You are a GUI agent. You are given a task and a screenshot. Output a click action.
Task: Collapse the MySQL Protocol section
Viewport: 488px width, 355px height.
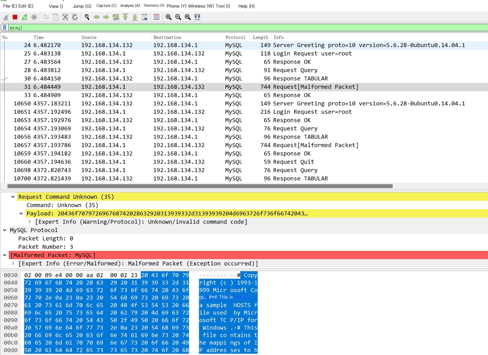[x=5, y=230]
